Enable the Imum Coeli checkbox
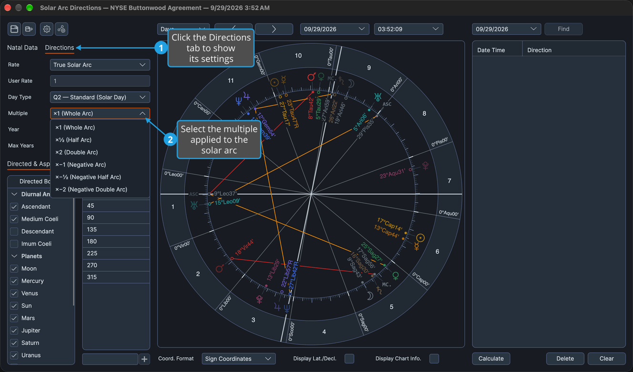633x372 pixels. coord(14,244)
